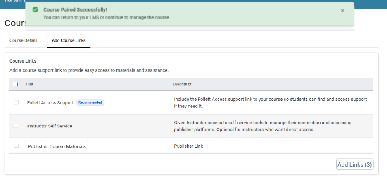Screen dimensions: 387x176
Task: Select the Publisher Course Materials checkbox
Action: click(16, 146)
